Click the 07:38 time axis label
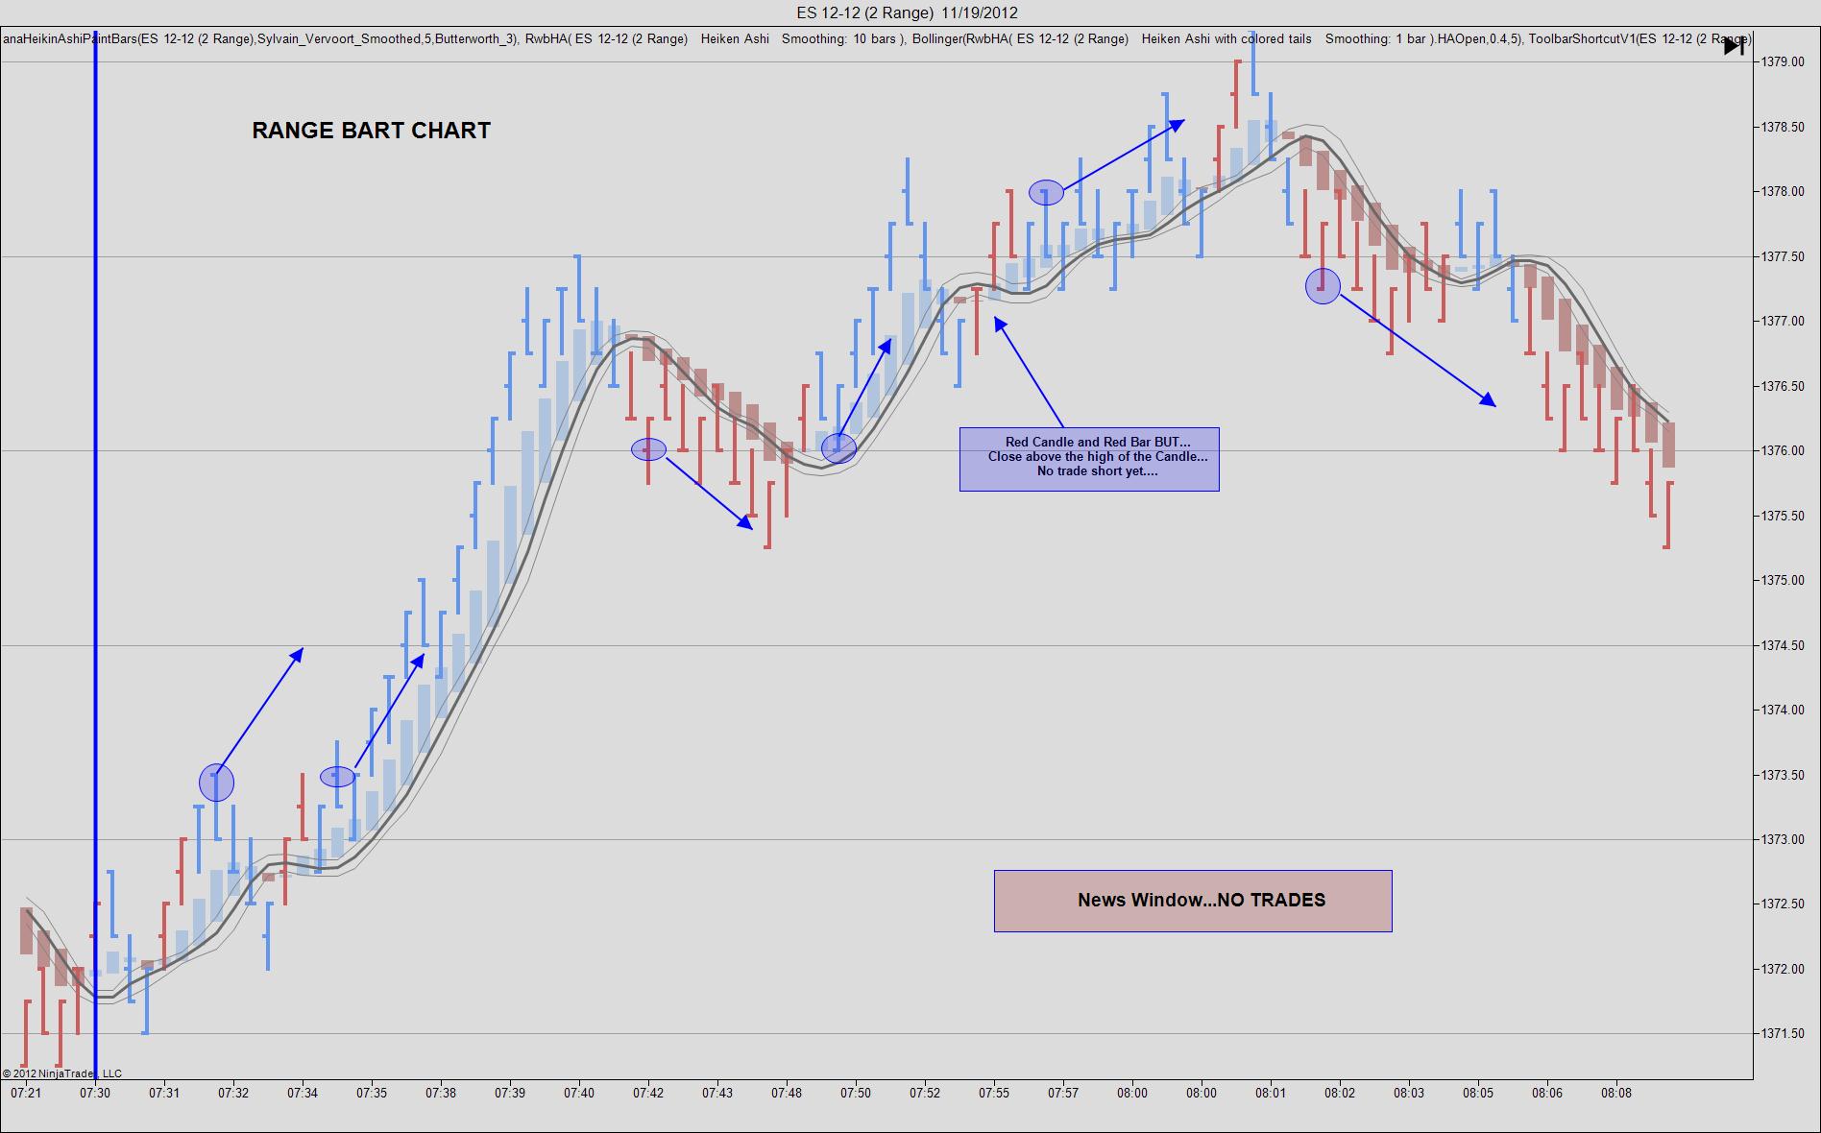The height and width of the screenshot is (1133, 1821). point(441,1093)
